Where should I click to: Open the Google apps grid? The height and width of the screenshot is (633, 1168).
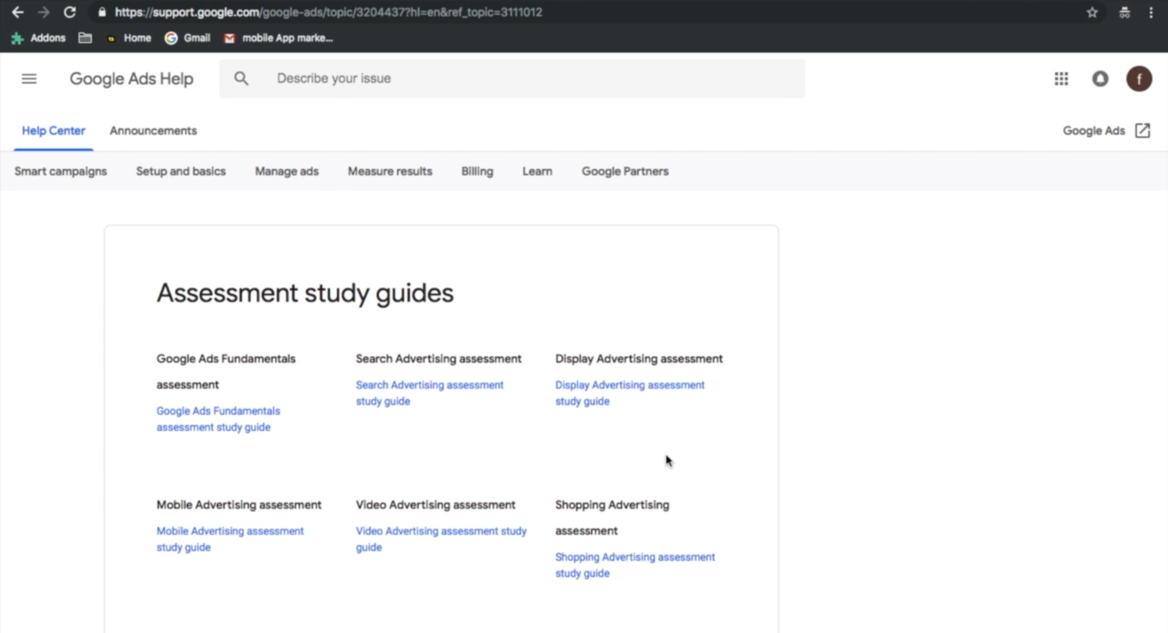tap(1061, 79)
